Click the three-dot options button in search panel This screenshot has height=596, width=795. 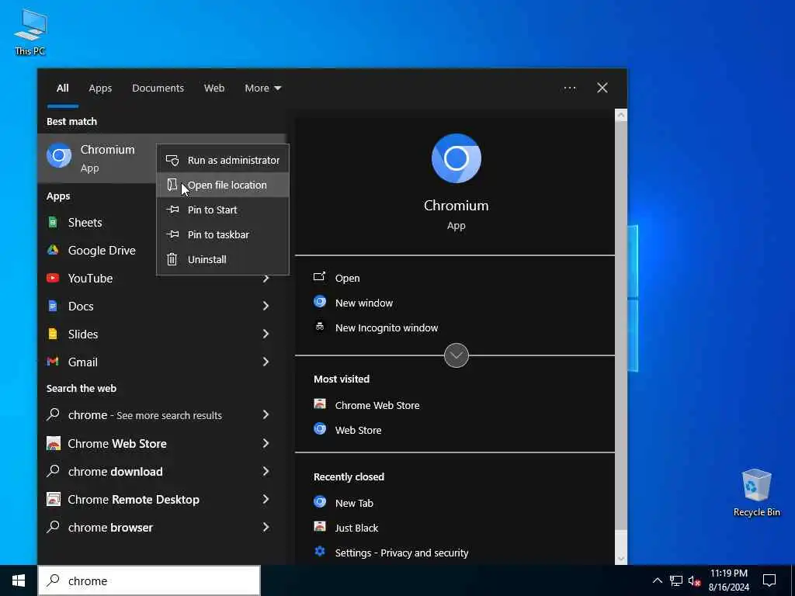click(x=570, y=88)
